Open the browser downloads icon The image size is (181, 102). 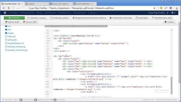[x=177, y=8]
